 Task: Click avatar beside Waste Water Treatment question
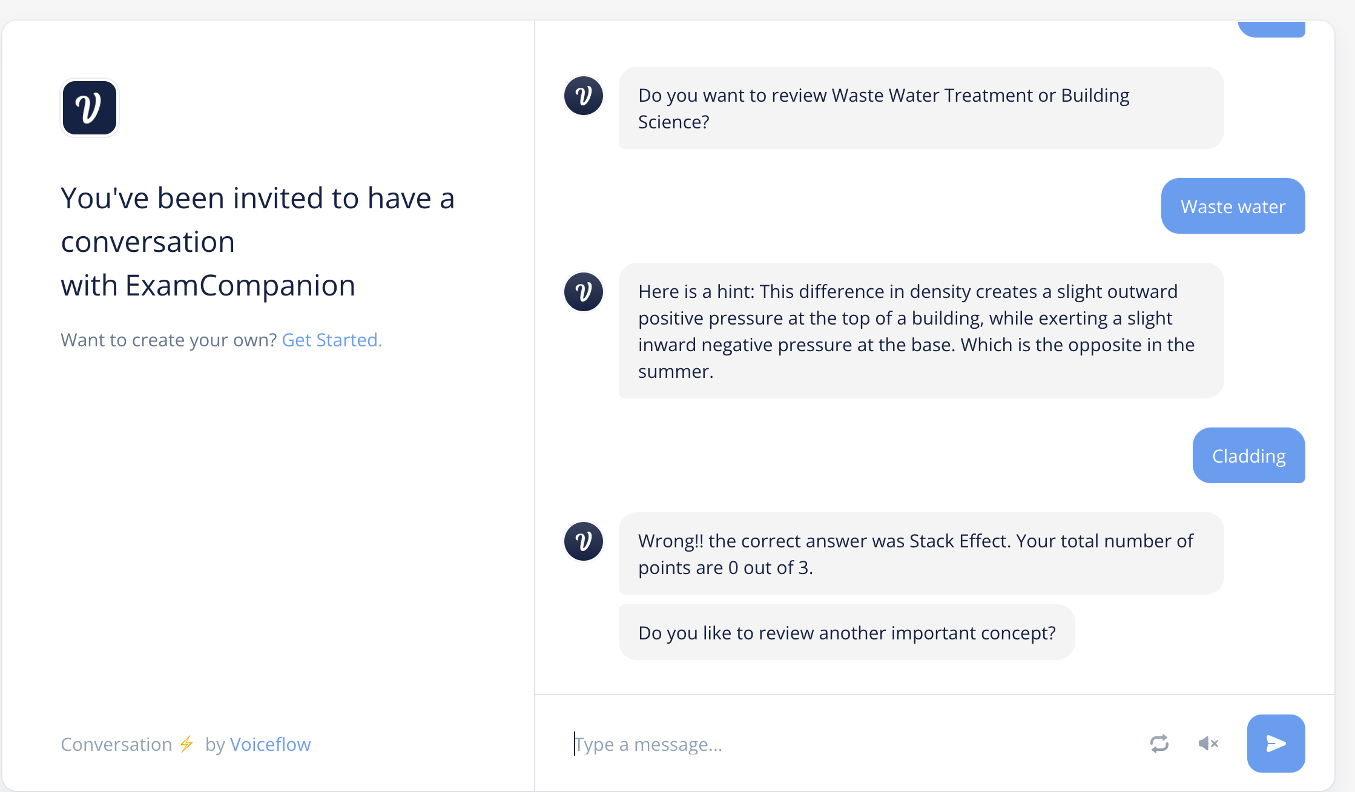pyautogui.click(x=584, y=96)
